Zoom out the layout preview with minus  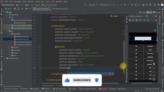[x=154, y=72]
